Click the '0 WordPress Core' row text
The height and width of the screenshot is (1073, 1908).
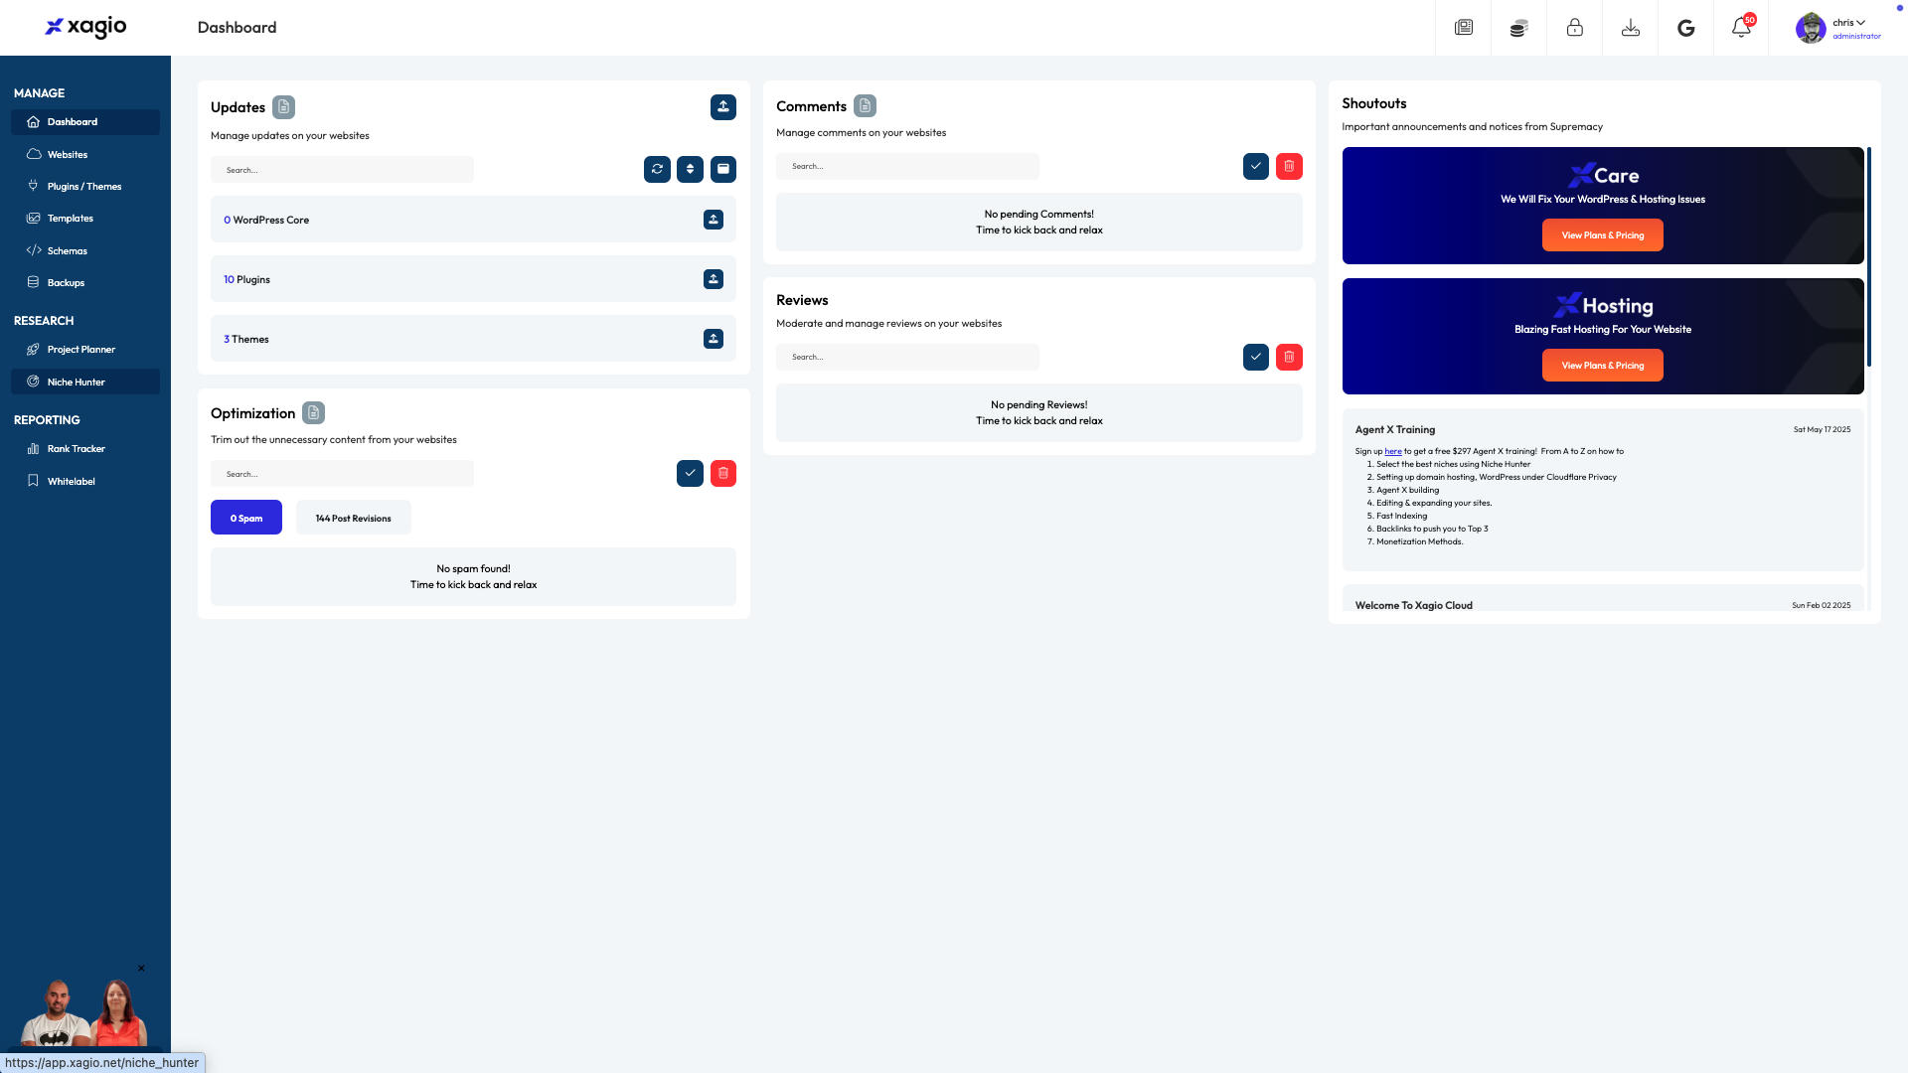click(x=266, y=220)
